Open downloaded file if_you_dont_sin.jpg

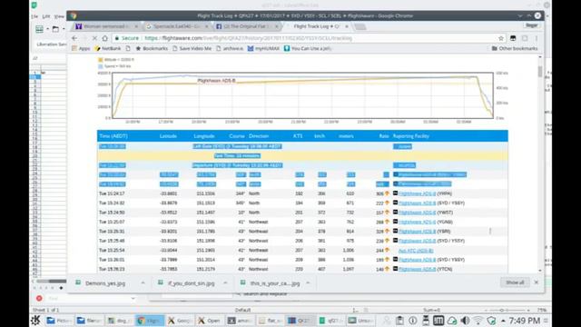click(192, 283)
